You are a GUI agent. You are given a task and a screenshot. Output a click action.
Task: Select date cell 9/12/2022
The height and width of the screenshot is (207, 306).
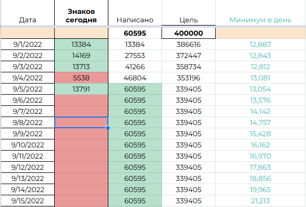28,167
